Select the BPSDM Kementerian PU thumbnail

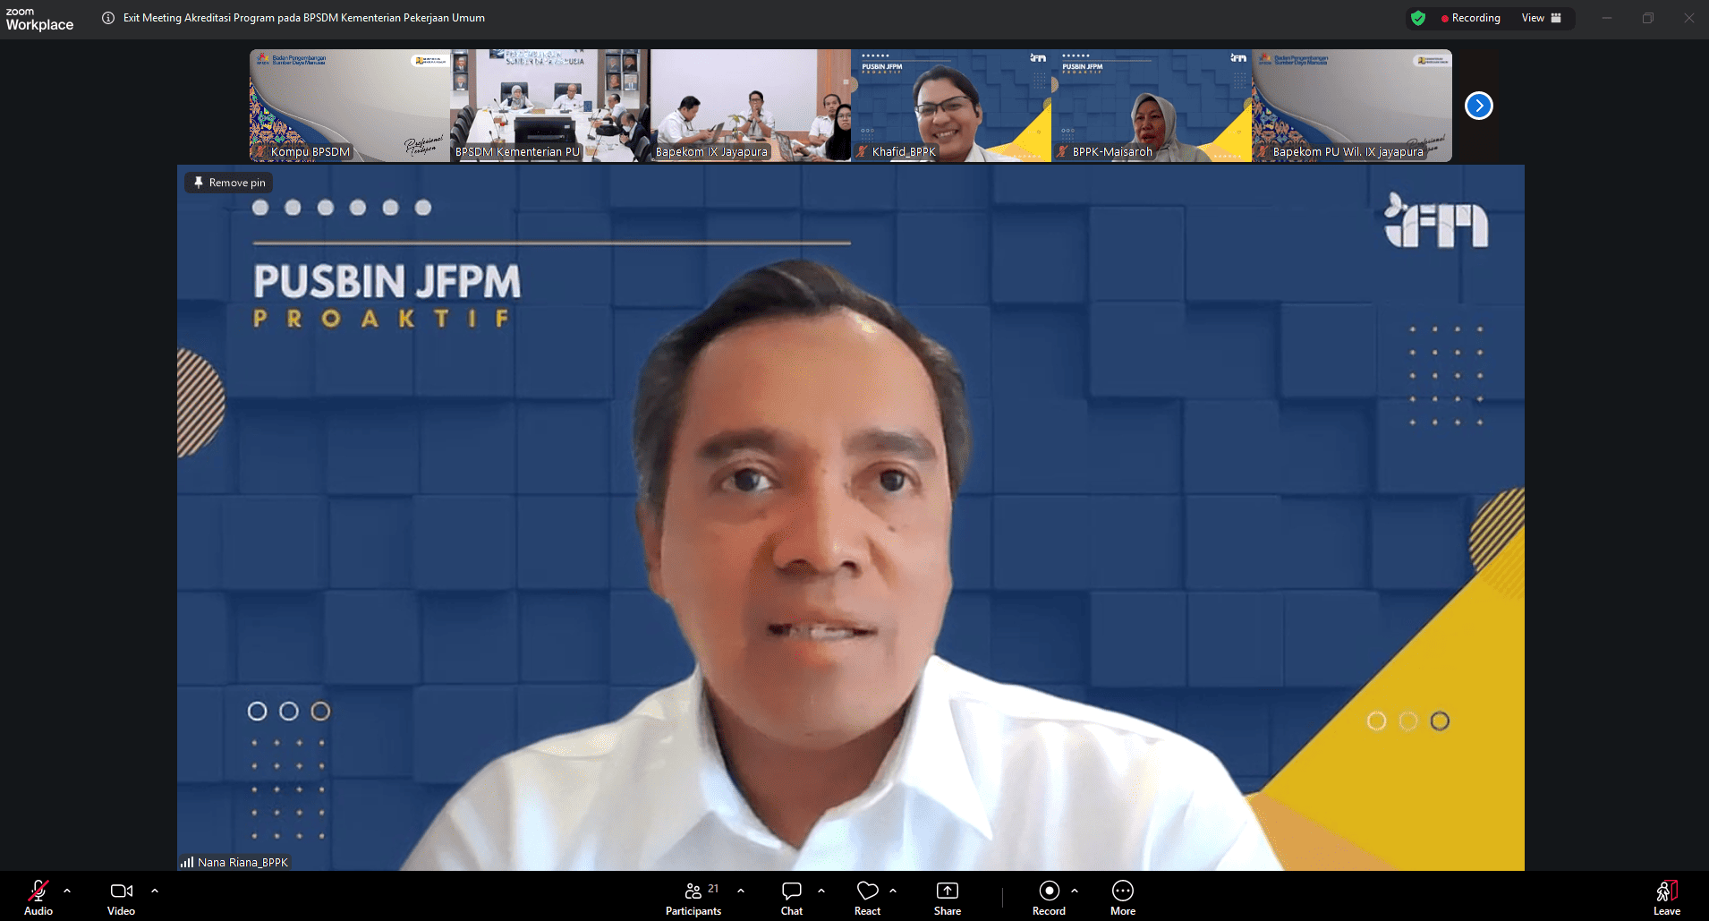click(x=549, y=106)
